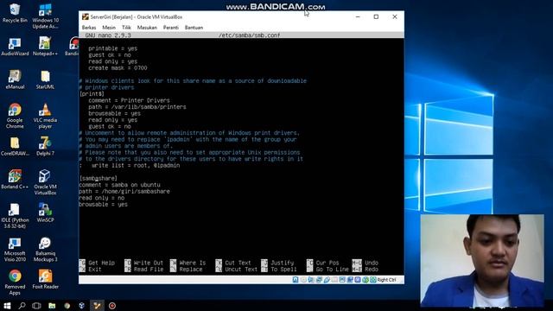Open the Bandicam recorder taskbar icon

(x=112, y=305)
